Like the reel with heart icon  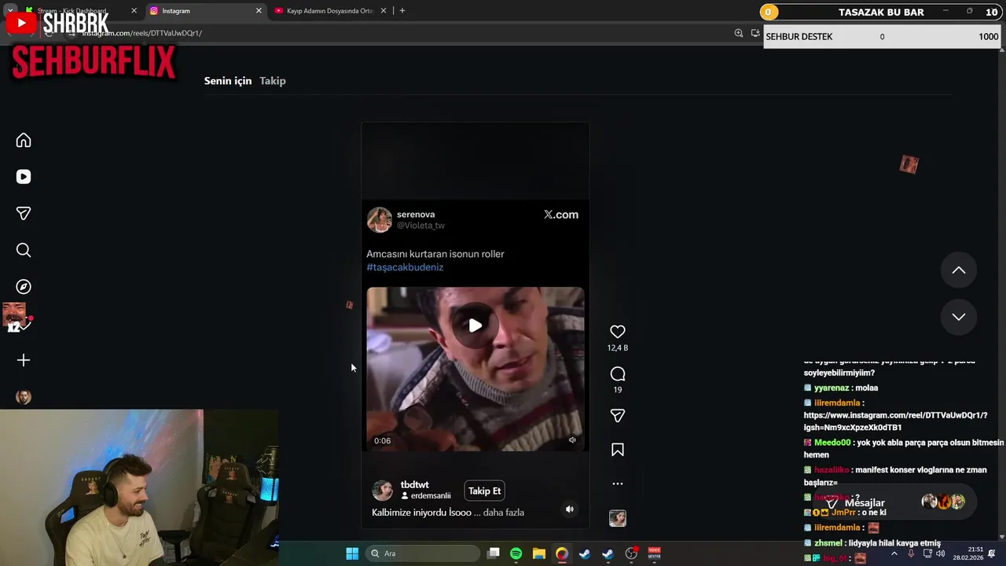tap(618, 332)
